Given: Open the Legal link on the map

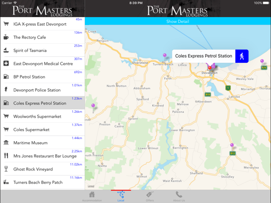Looking at the screenshot, I should (91, 186).
